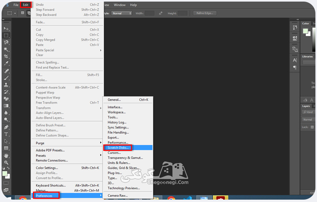Click the Width input field
Screen dimensions: 317x202
(150, 14)
